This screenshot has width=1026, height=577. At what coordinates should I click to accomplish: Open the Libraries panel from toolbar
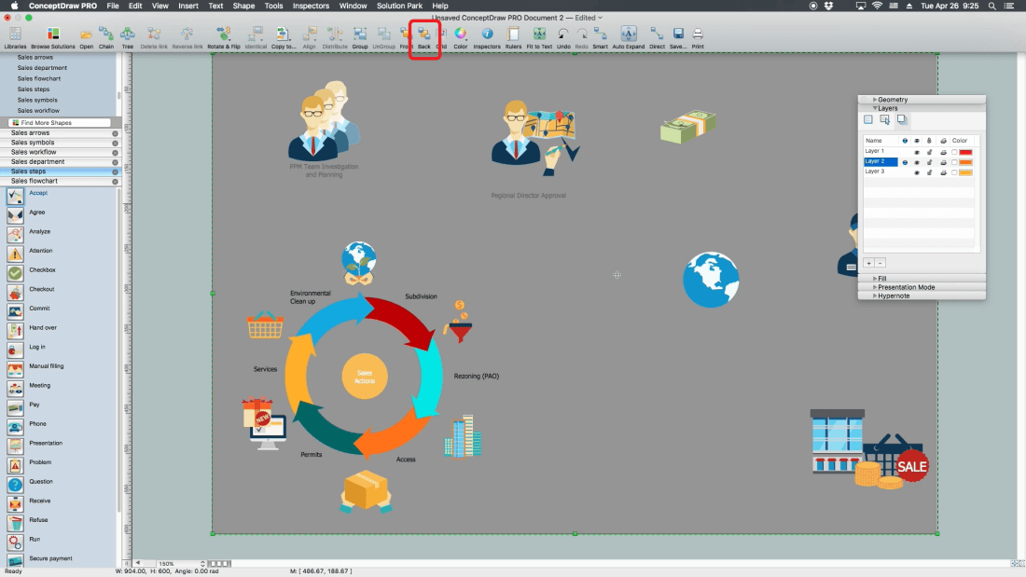(x=15, y=37)
